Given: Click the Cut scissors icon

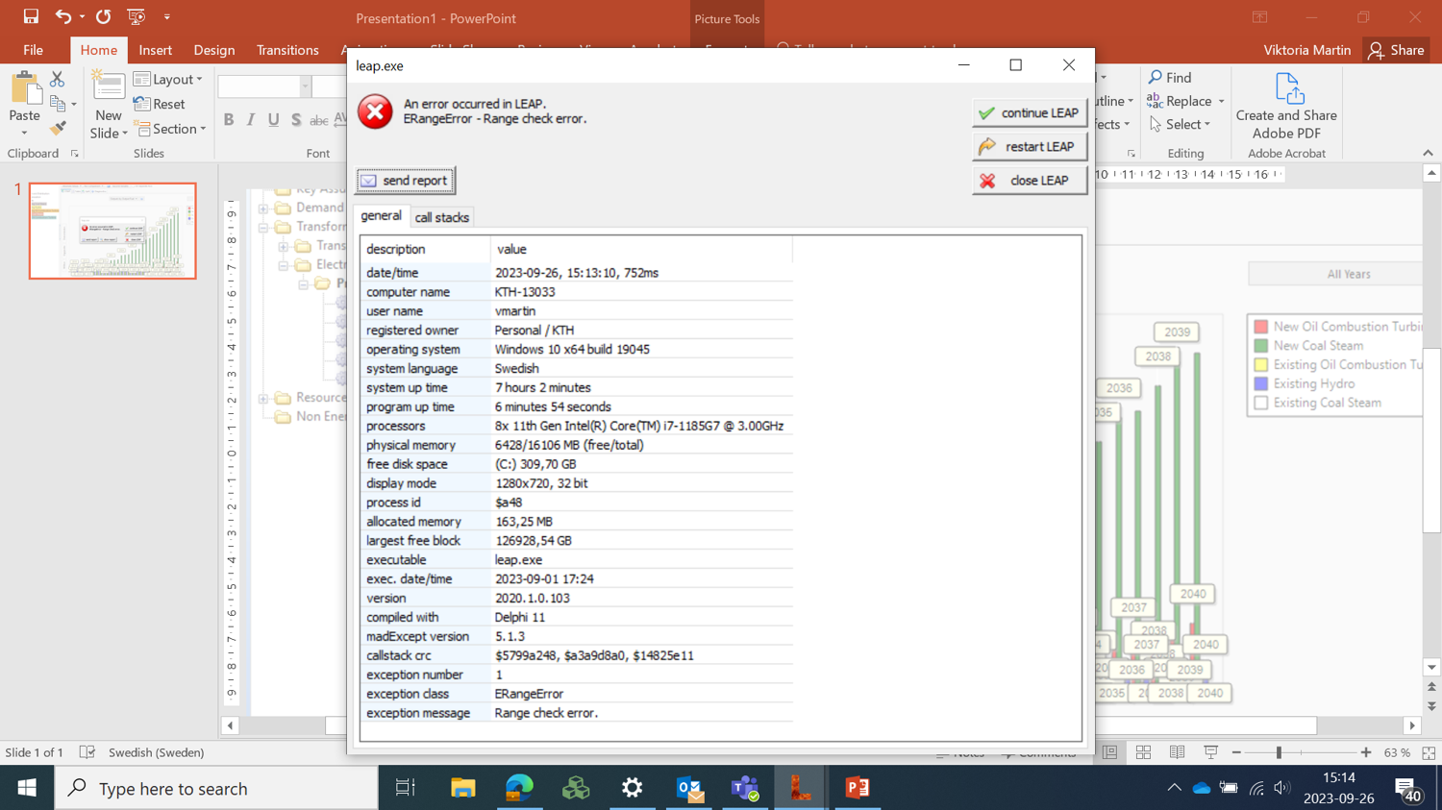Looking at the screenshot, I should (x=57, y=80).
